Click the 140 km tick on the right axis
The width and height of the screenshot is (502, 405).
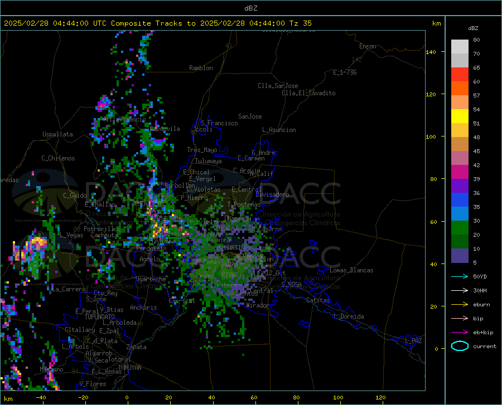pos(431,52)
